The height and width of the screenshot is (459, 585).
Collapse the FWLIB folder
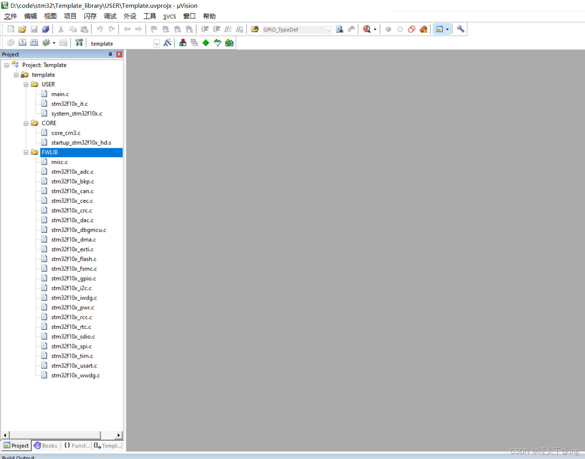click(26, 152)
